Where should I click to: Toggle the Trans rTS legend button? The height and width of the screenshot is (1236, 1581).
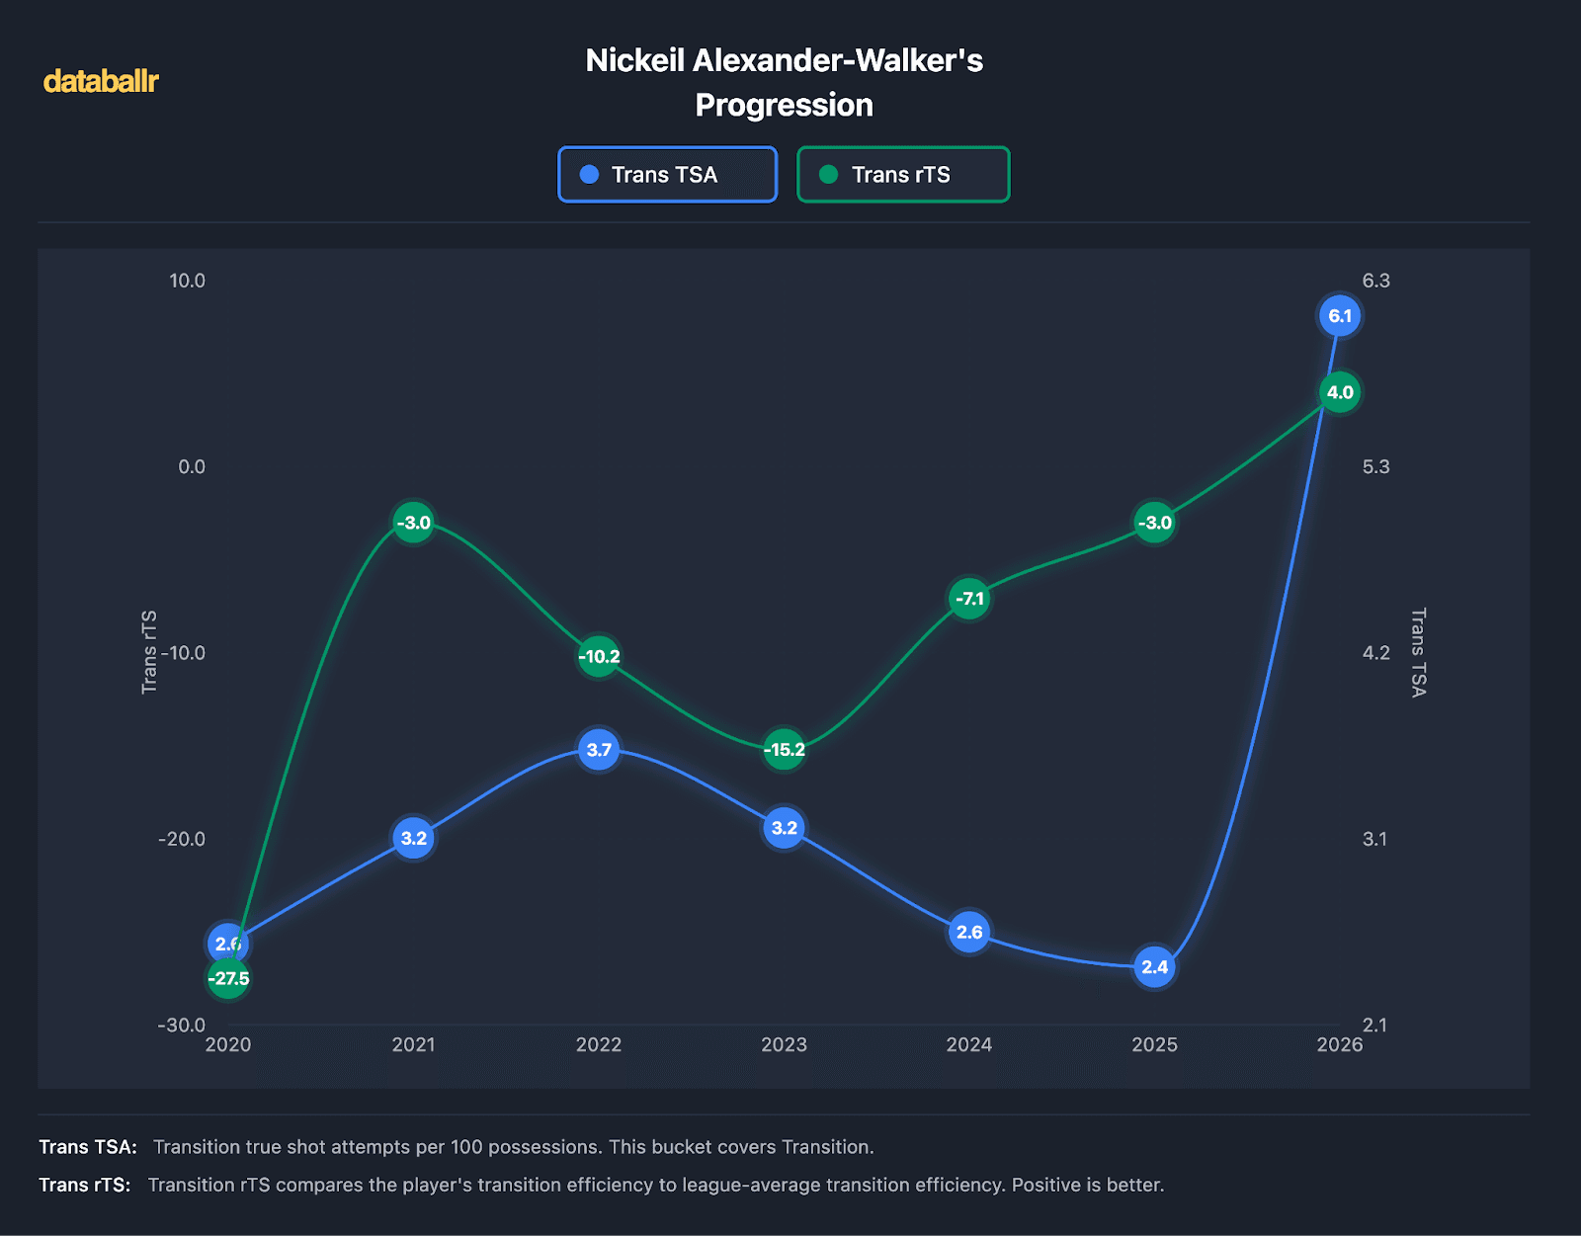pos(902,175)
